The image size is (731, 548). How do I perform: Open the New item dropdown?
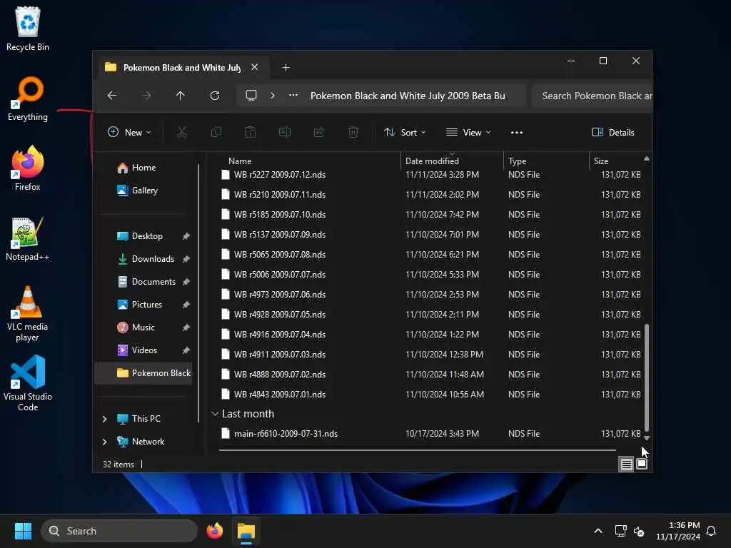coord(129,132)
